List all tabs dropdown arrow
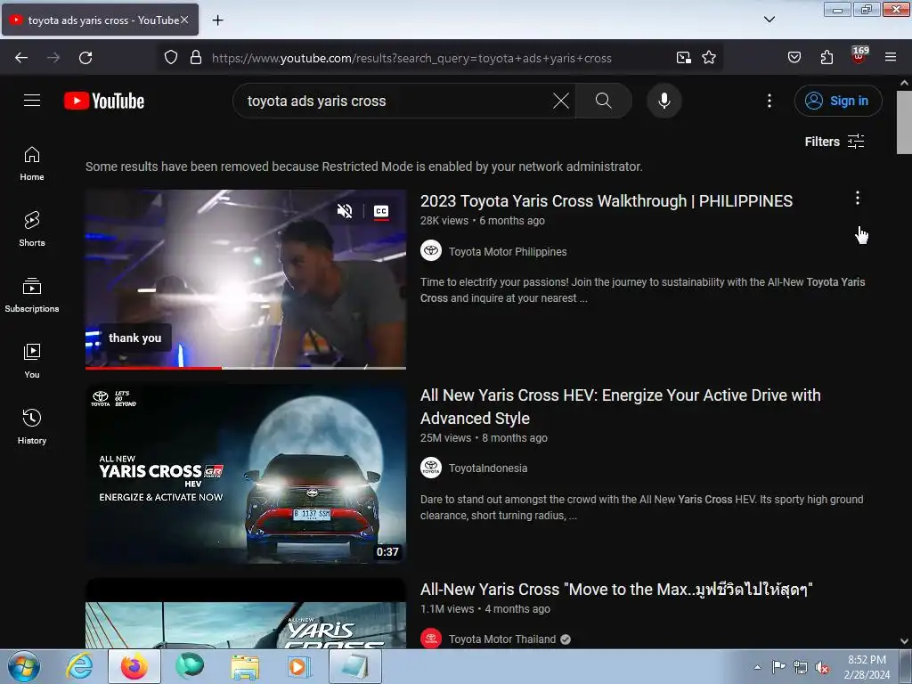The height and width of the screenshot is (684, 912). point(769,20)
